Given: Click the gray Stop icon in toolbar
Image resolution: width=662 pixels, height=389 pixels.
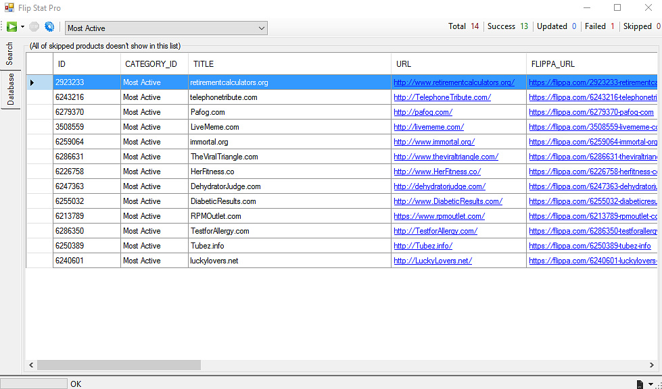Looking at the screenshot, I should 34,27.
